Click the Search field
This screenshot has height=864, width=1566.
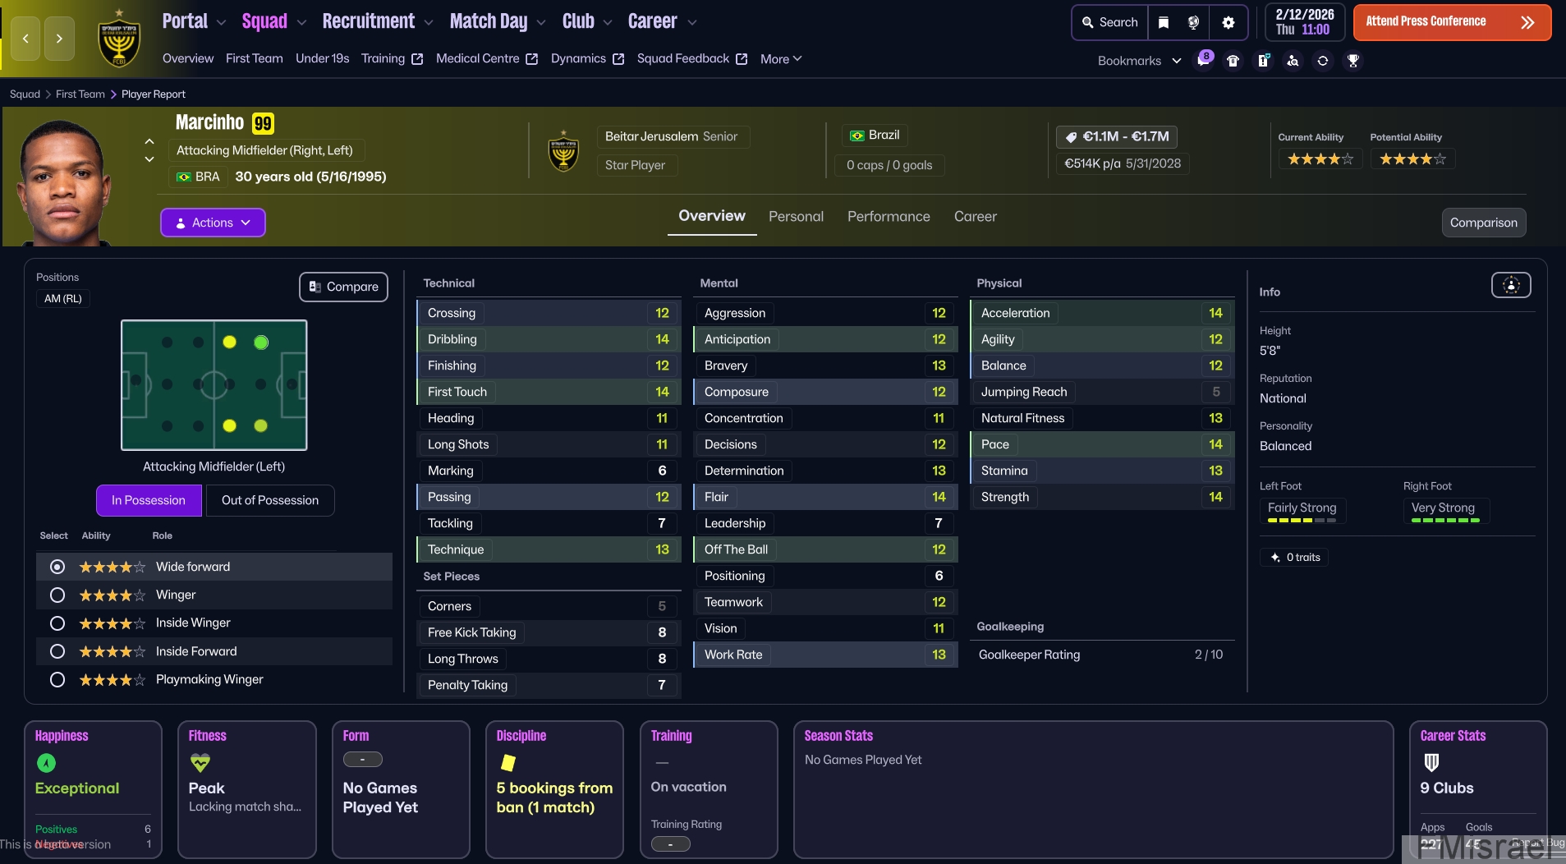1110,23
